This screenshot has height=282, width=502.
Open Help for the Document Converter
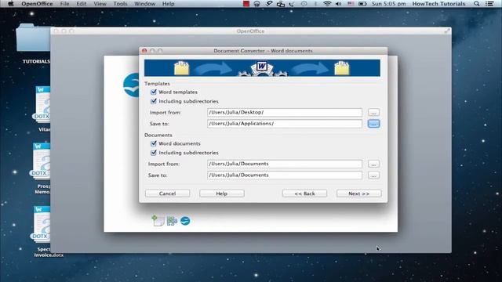221,193
